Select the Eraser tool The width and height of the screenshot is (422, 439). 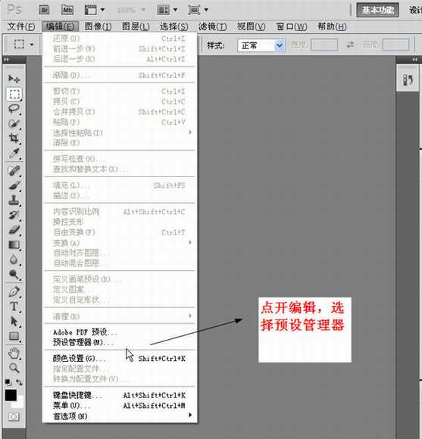pos(14,230)
